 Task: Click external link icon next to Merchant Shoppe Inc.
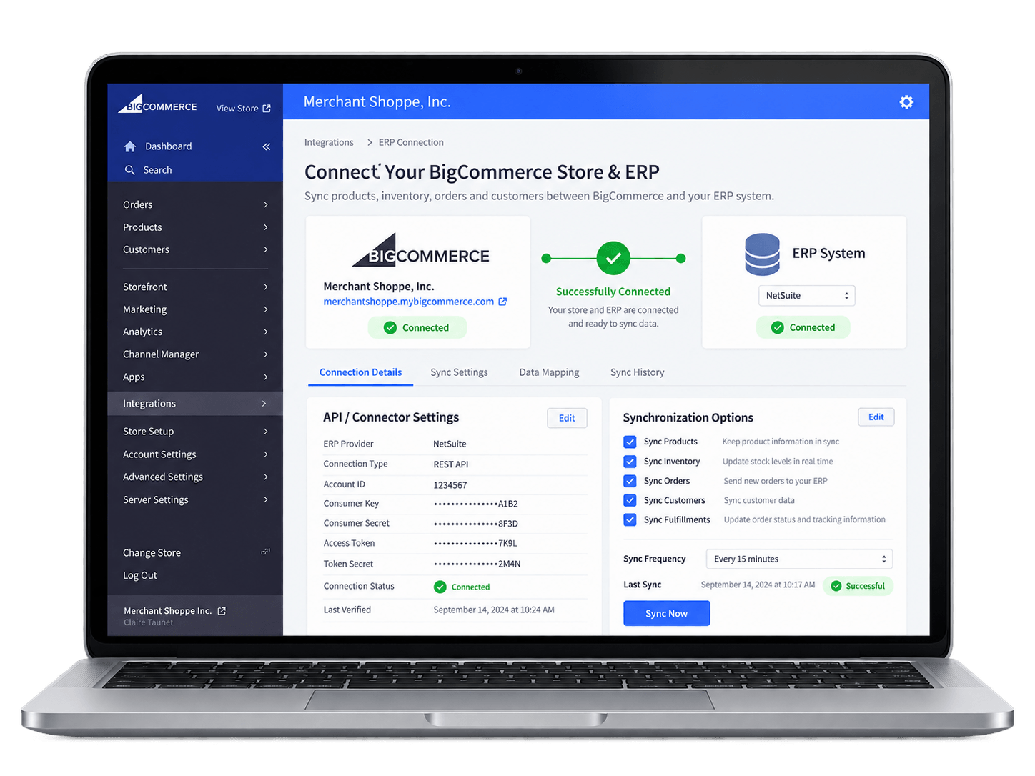222,611
